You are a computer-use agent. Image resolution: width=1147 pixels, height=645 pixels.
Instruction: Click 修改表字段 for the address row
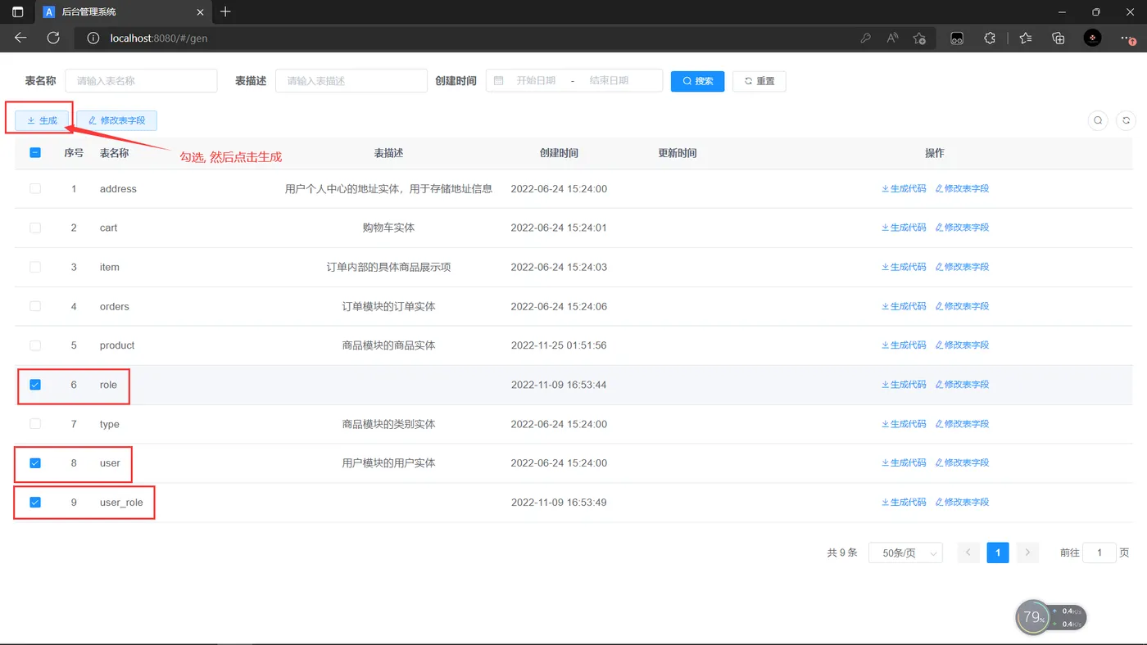click(x=962, y=188)
